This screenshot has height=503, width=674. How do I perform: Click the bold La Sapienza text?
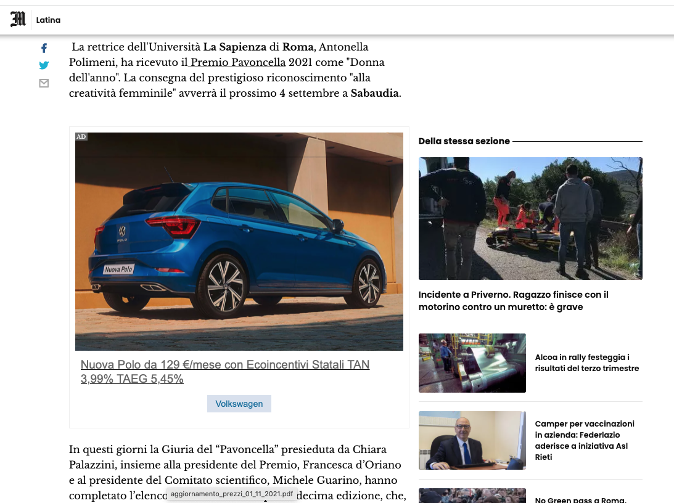(x=235, y=47)
